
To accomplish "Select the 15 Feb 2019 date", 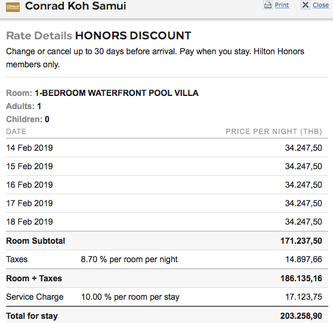I will click(29, 166).
